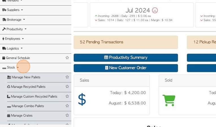Toggle favorite star for Manage Combo Pallets
Viewport: 216px width, 127px height.
coord(67,106)
